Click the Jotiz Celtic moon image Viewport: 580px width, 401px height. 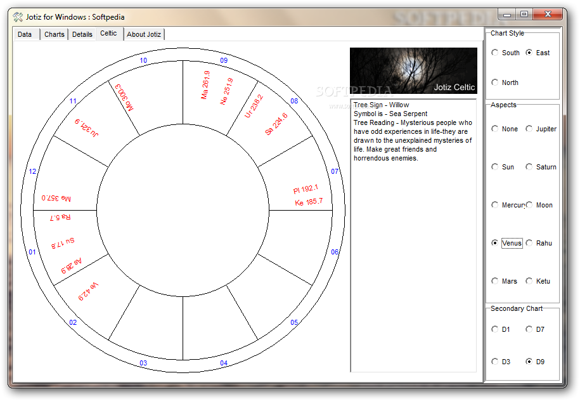pyautogui.click(x=413, y=70)
